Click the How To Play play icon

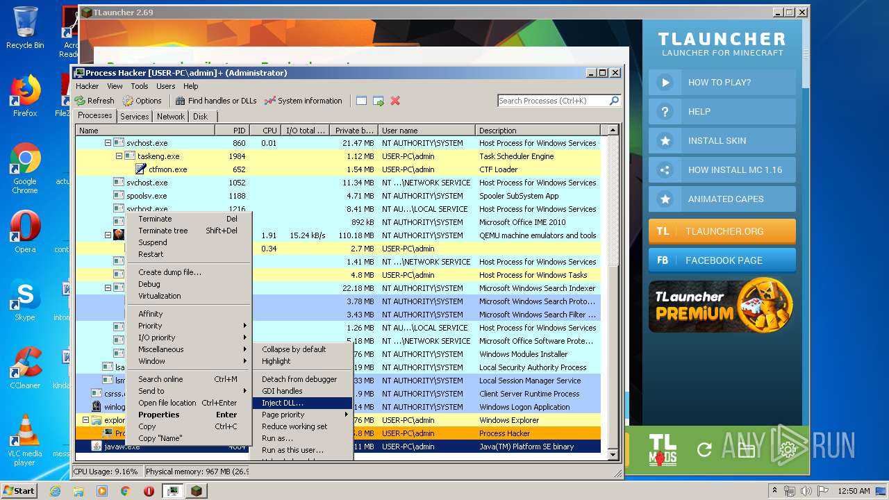(x=665, y=82)
